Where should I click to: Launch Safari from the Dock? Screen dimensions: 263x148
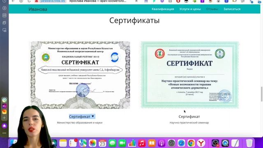tap(182, 143)
